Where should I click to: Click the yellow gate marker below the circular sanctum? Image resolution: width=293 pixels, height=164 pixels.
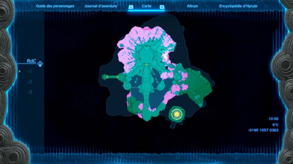(146, 65)
